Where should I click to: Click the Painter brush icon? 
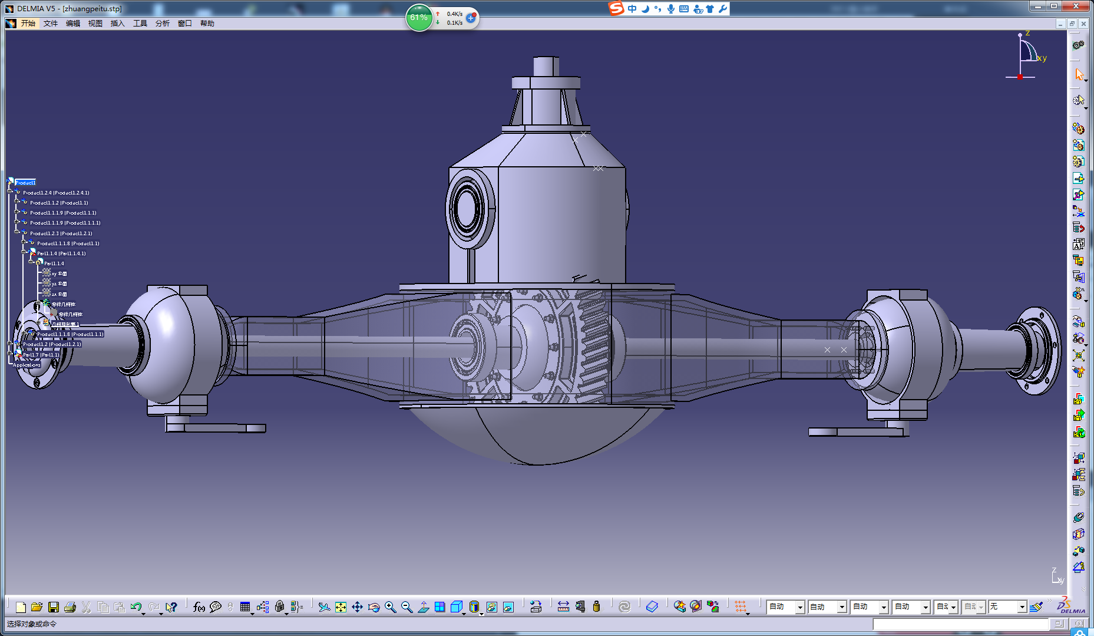[1036, 607]
